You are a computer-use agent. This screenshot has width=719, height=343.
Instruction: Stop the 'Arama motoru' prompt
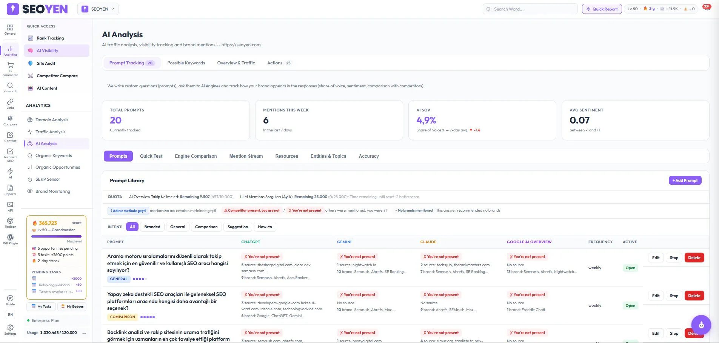[x=674, y=258]
